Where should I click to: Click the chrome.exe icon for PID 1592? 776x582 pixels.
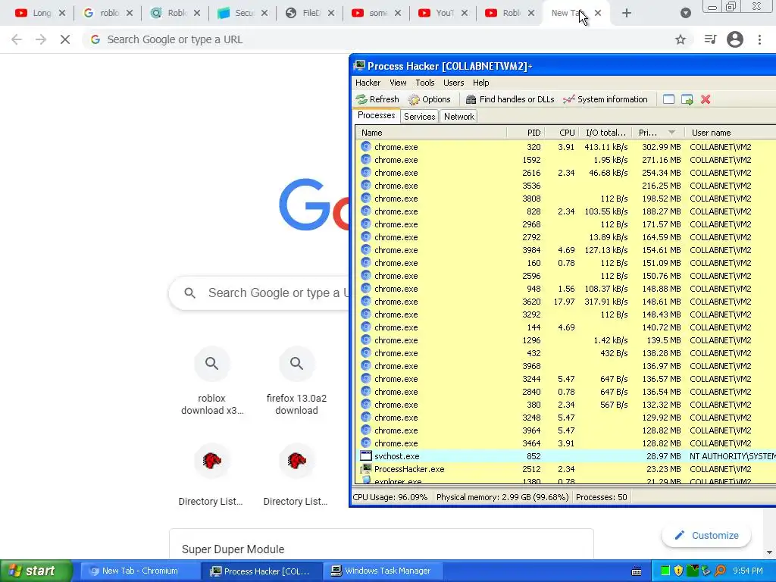pos(366,159)
